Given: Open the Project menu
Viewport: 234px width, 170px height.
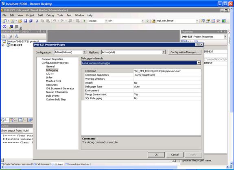Looking at the screenshot, I should click(30, 15).
